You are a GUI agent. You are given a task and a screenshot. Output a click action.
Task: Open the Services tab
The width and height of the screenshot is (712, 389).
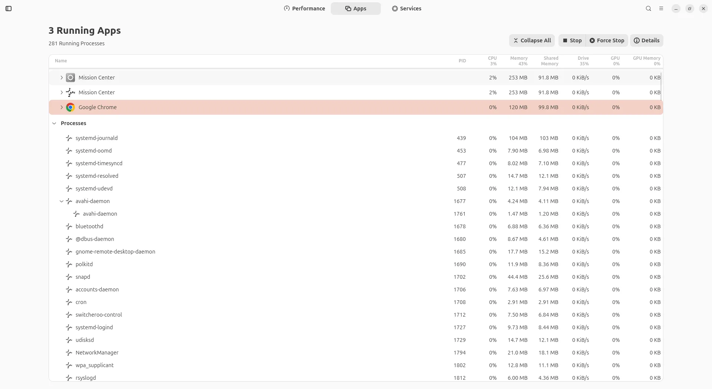pos(407,9)
